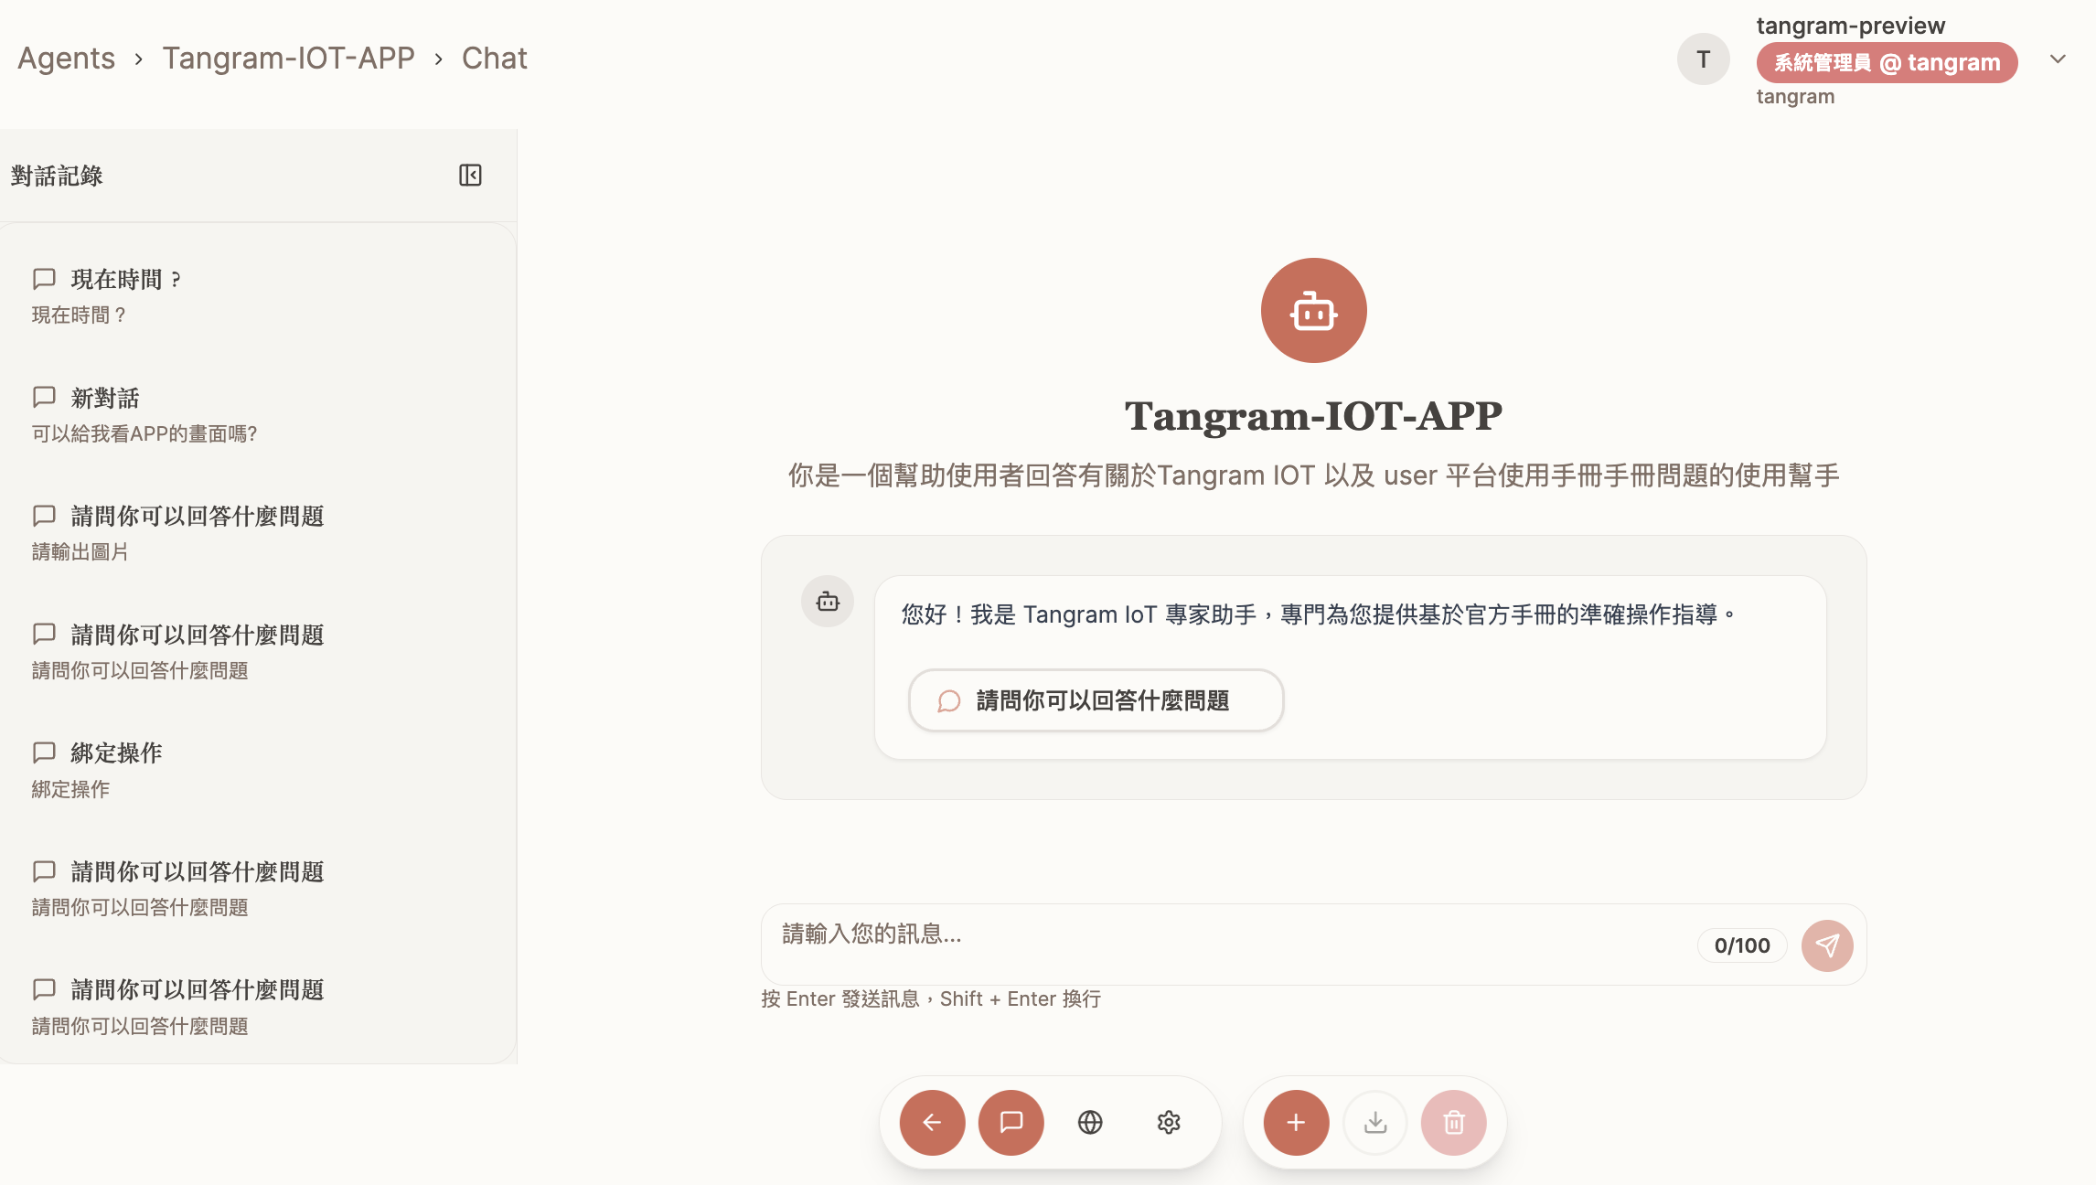Click the chat bubble button in bottom toolbar

click(1011, 1122)
